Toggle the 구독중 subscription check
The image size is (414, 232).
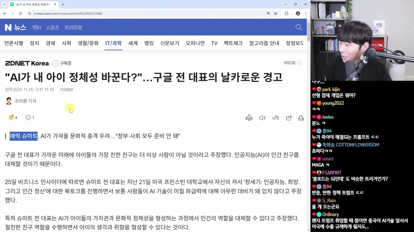(55, 63)
